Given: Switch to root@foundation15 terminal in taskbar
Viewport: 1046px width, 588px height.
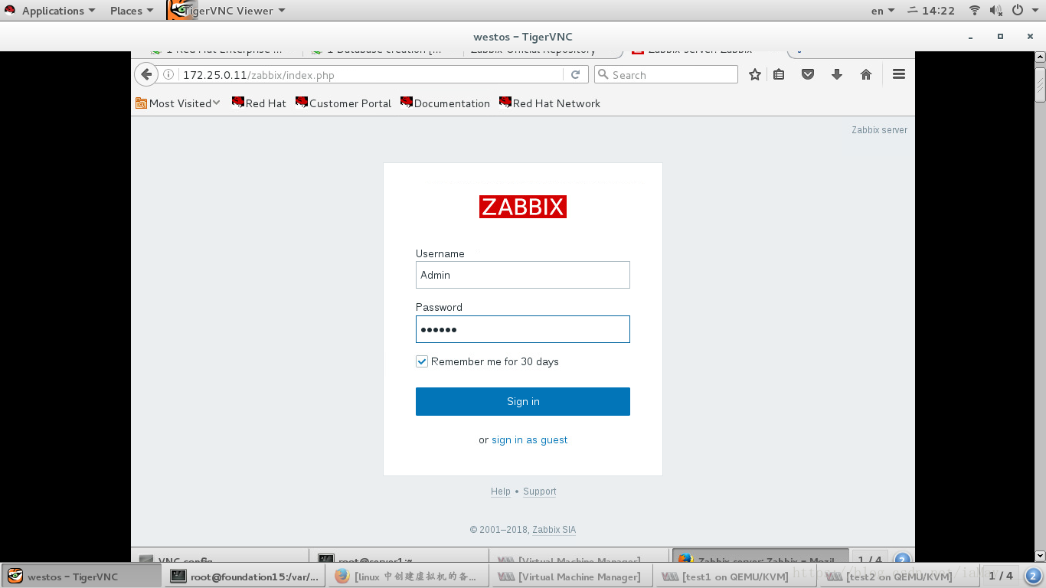Looking at the screenshot, I should click(244, 576).
